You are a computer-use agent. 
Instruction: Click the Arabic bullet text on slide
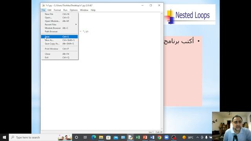(x=179, y=41)
